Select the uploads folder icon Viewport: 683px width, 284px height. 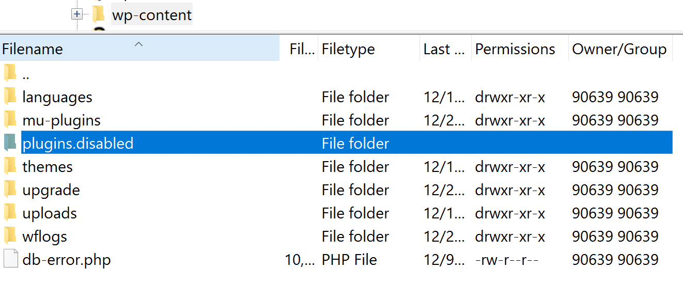(x=10, y=213)
